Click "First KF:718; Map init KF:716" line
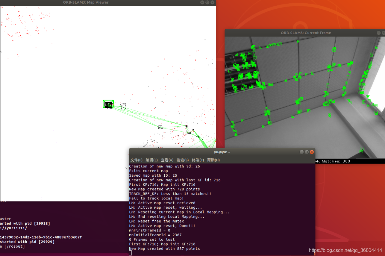 [x=162, y=244]
